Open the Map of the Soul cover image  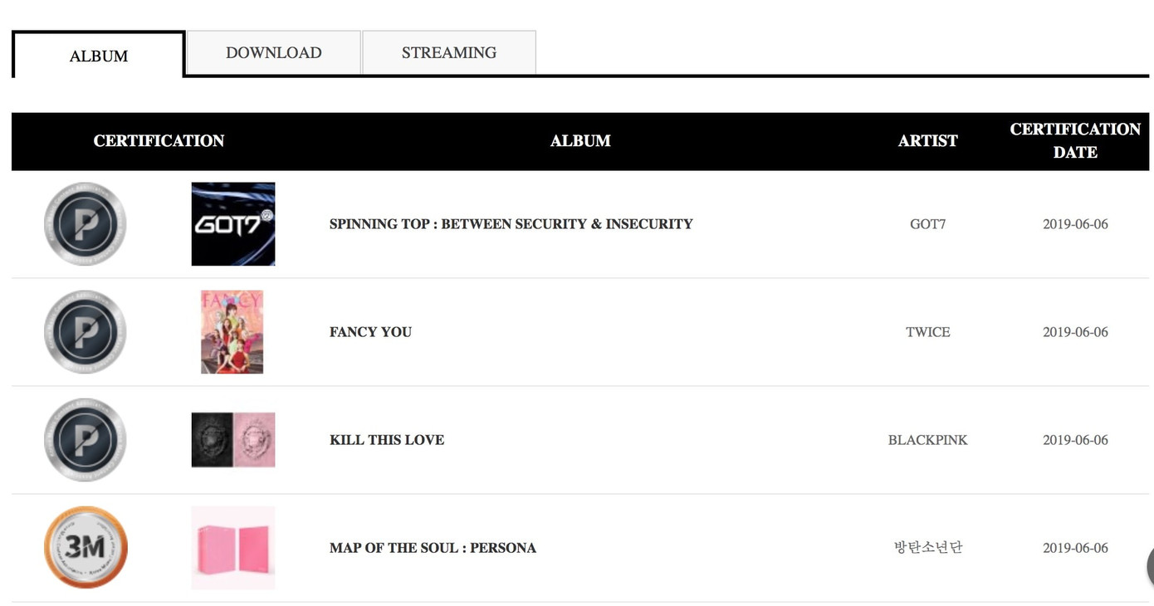tap(233, 548)
